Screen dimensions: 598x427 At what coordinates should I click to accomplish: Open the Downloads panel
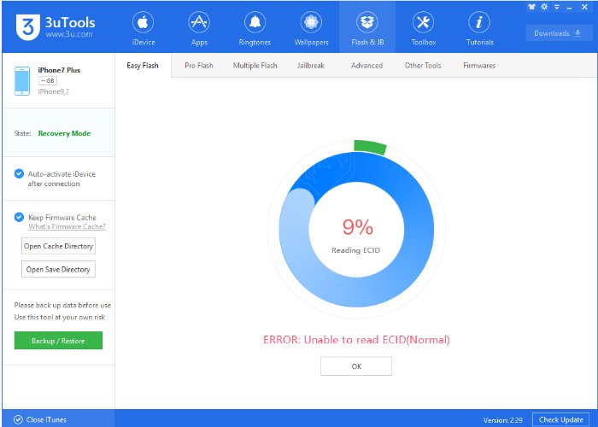pyautogui.click(x=558, y=33)
